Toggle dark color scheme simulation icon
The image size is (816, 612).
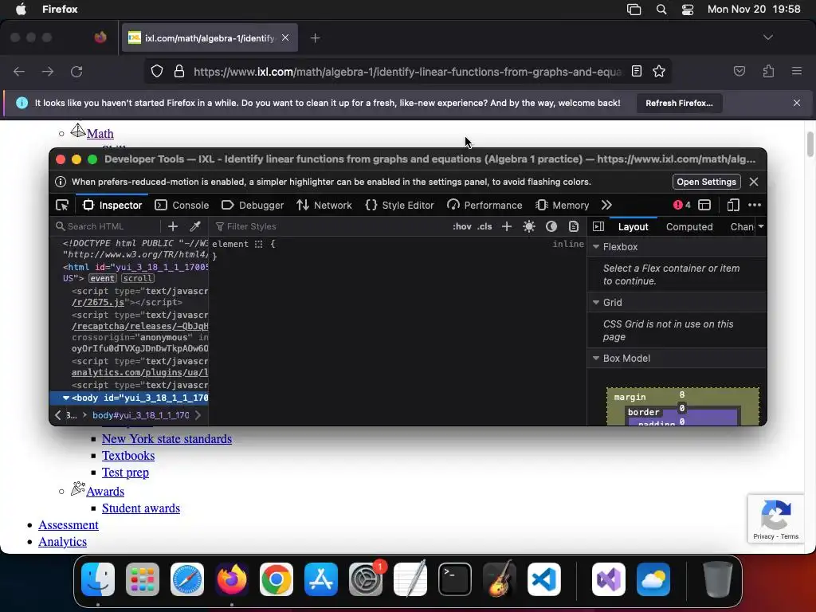coord(551,226)
